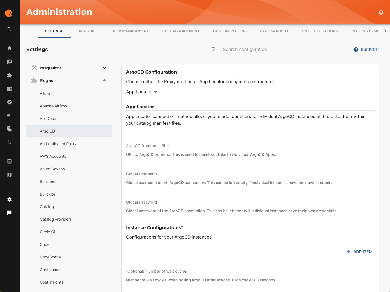The height and width of the screenshot is (292, 390).
Task: Switch to the Settings tab
Action: tap(54, 31)
